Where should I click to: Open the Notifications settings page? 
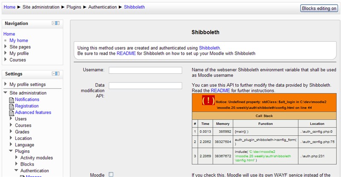tap(27, 99)
